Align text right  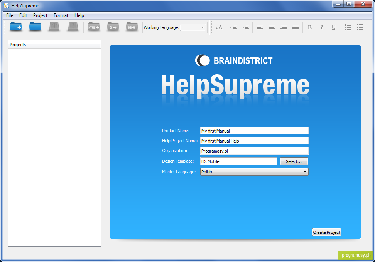click(284, 27)
